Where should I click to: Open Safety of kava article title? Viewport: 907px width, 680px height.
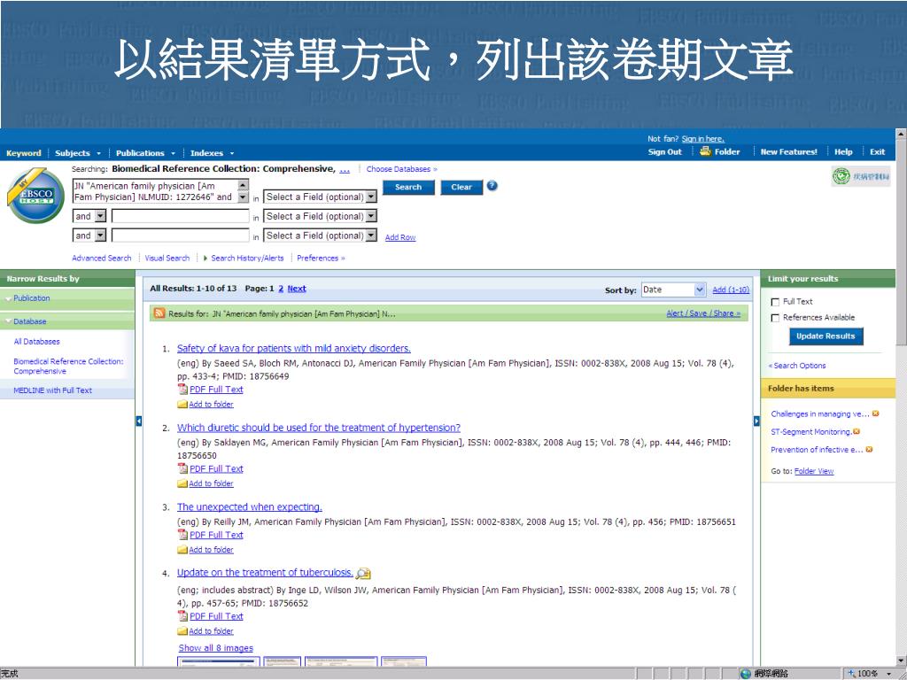294,348
